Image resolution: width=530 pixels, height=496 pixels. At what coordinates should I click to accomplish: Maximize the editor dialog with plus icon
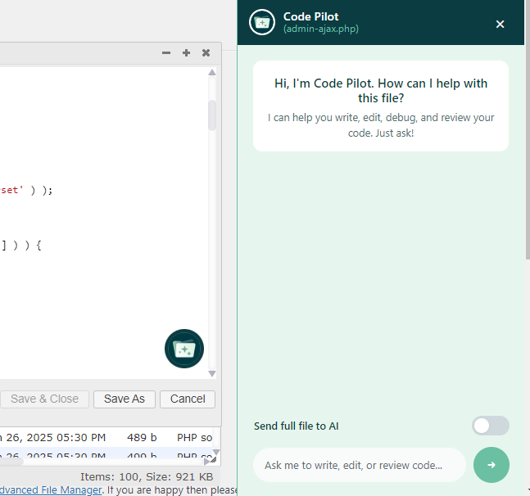coord(186,53)
